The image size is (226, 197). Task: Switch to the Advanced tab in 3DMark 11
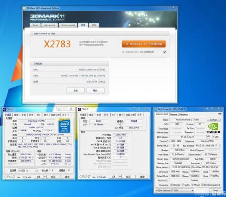(x=49, y=25)
